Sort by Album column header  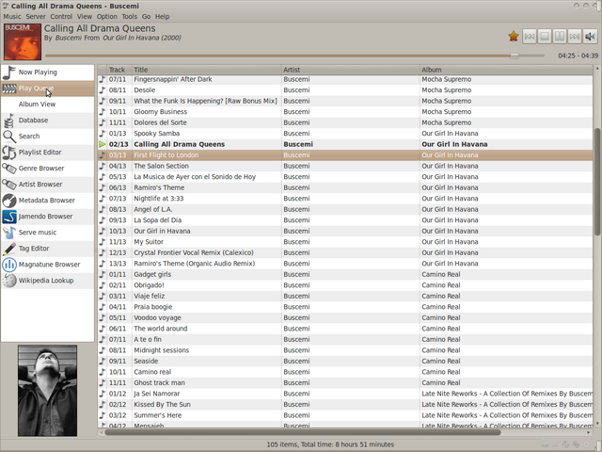click(x=506, y=70)
